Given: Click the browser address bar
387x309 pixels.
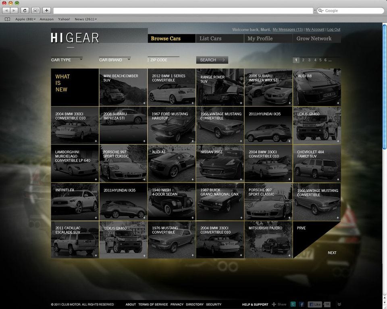Looking at the screenshot, I should point(183,10).
